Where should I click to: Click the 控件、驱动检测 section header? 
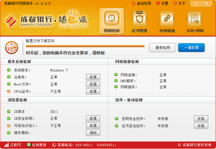[129, 100]
